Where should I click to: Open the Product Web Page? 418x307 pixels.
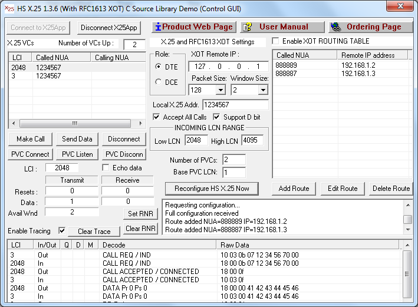click(x=194, y=27)
